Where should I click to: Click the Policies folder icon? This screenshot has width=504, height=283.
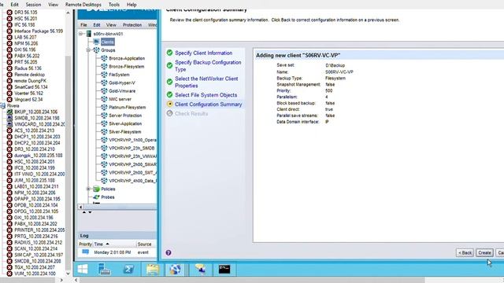(96, 189)
